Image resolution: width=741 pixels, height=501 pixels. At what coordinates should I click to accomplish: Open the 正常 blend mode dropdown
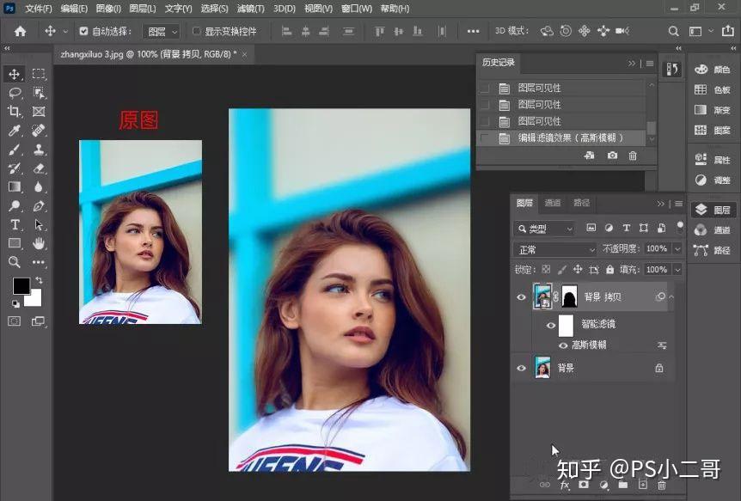pyautogui.click(x=555, y=249)
